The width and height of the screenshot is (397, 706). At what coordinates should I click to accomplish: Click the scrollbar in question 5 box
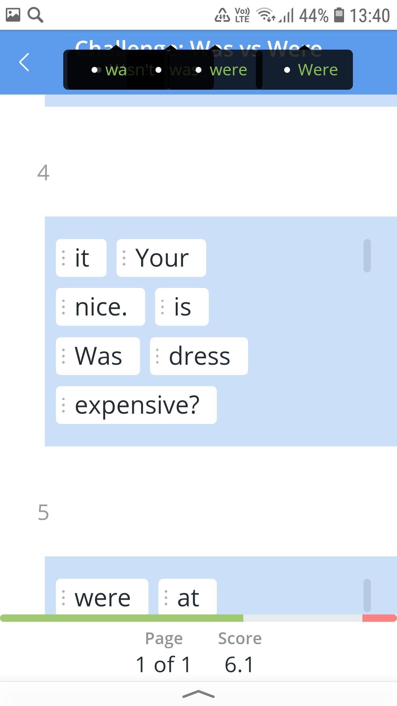pyautogui.click(x=367, y=595)
